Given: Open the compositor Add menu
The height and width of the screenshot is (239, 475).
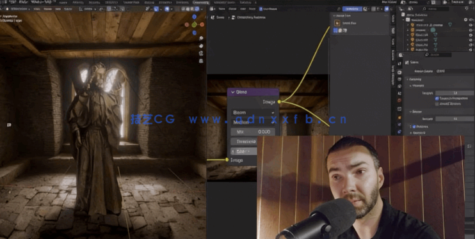Looking at the screenshot, I should 243,9.
